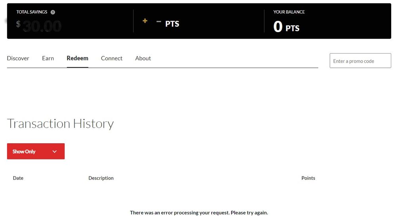Image resolution: width=396 pixels, height=217 pixels.
Task: Focus the Enter a promo code field
Action: pos(360,61)
